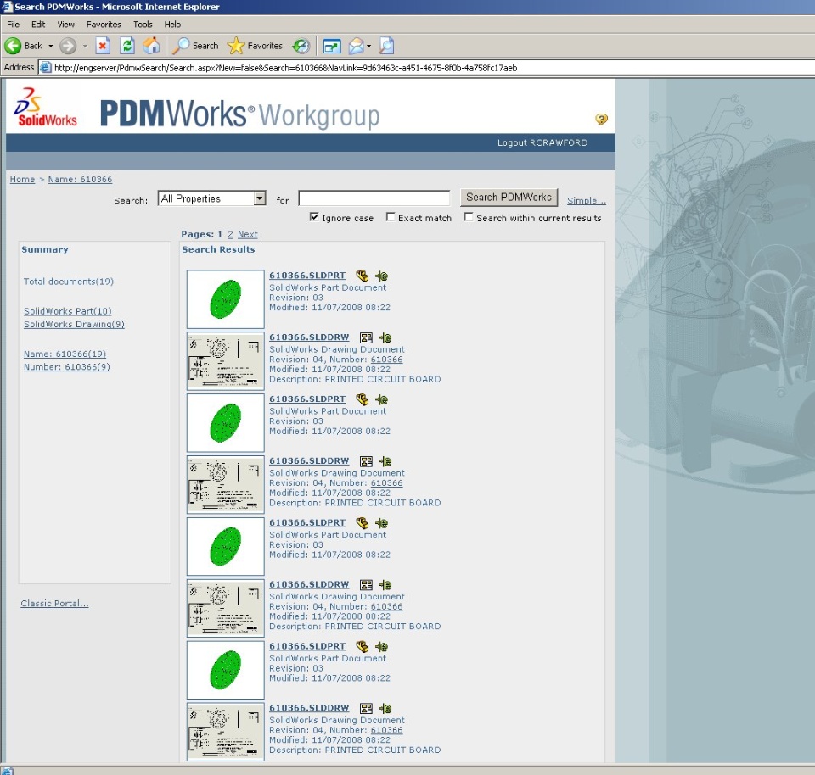Image resolution: width=815 pixels, height=775 pixels.
Task: Select the 'Total documents(19)' summary text
Action: click(69, 282)
